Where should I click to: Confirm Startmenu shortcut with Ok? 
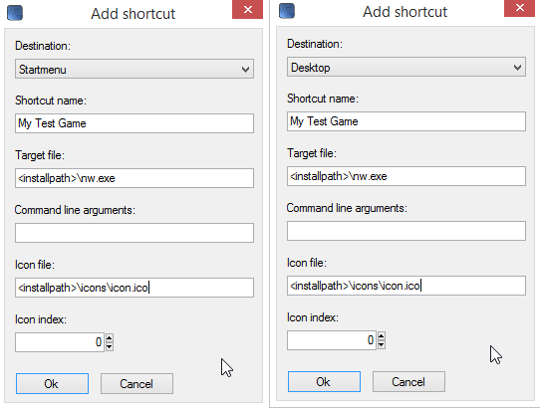pyautogui.click(x=52, y=383)
